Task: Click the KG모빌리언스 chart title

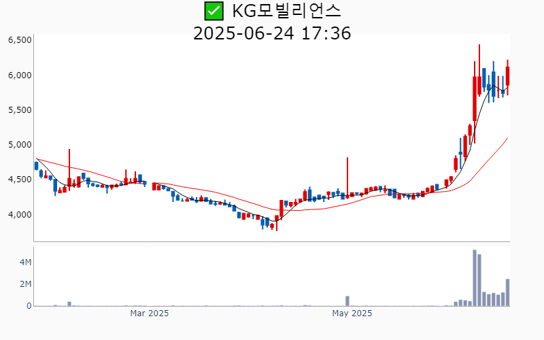Action: (286, 11)
